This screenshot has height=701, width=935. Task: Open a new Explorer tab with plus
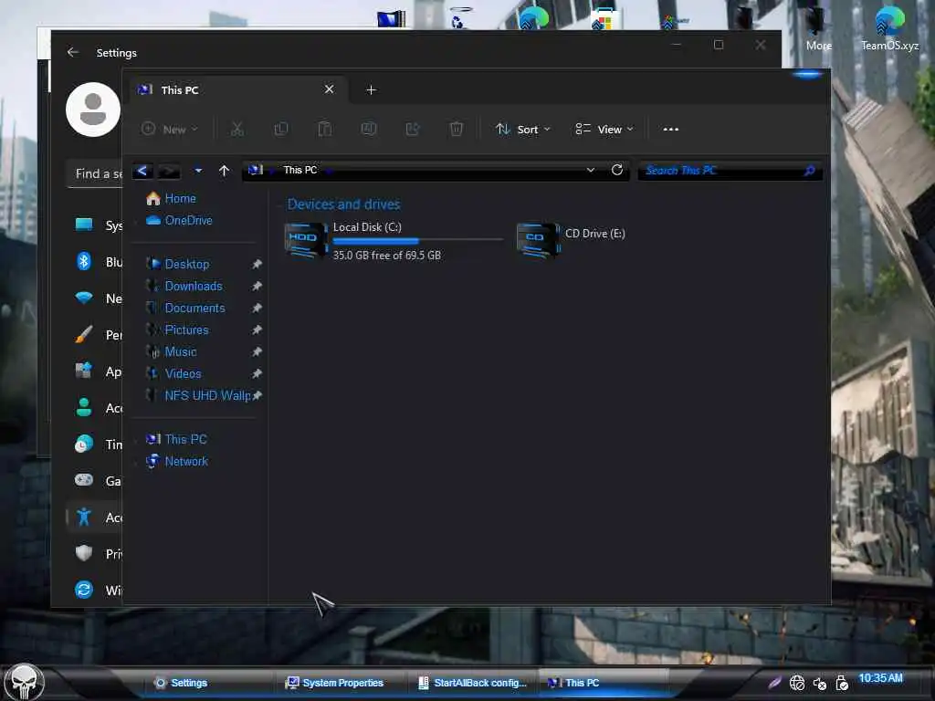click(371, 90)
